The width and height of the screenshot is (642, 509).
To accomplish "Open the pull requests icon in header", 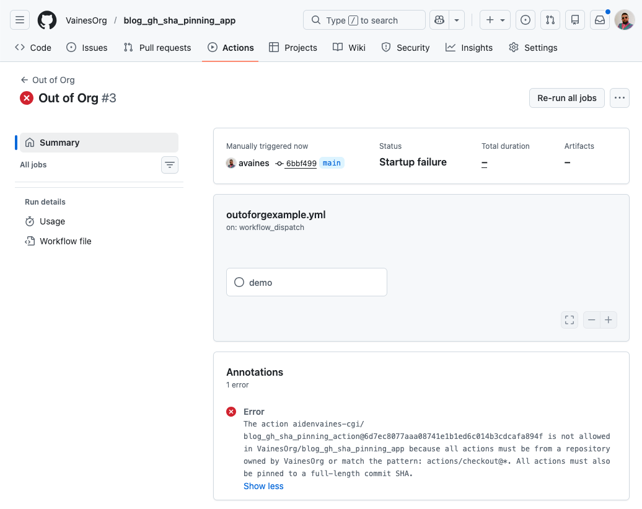I will point(550,20).
